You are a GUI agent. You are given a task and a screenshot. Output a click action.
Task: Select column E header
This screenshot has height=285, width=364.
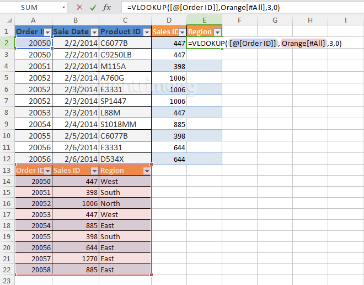click(204, 20)
